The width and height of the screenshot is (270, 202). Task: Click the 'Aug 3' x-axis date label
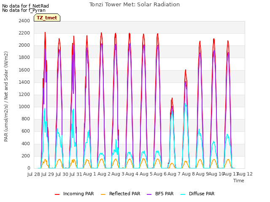(118, 174)
